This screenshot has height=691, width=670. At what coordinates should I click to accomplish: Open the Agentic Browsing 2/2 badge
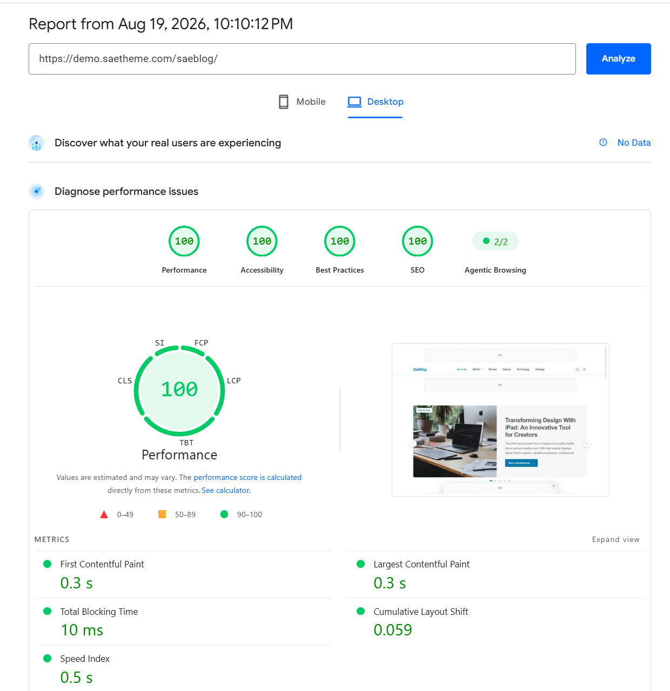tap(495, 241)
